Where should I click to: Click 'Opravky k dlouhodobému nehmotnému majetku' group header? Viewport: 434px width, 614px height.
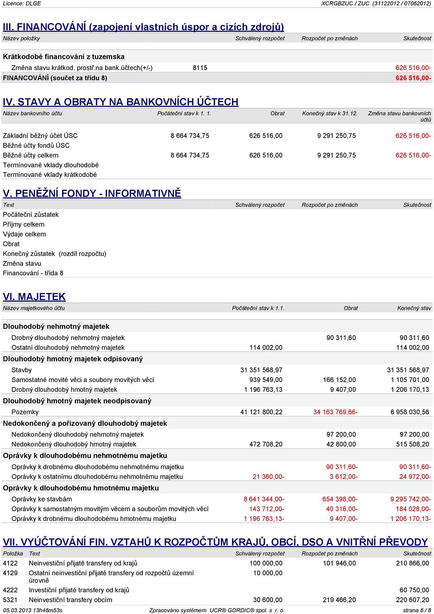pyautogui.click(x=85, y=456)
